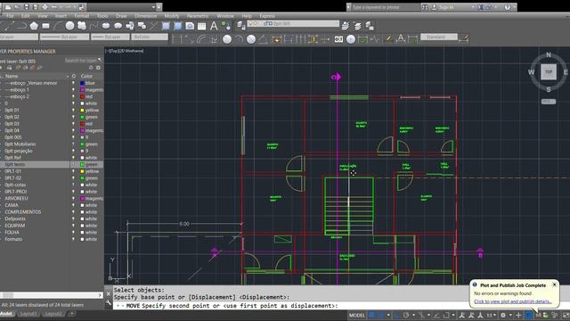The image size is (570, 321).
Task: Toggle polar tracking in status bar
Action: click(x=406, y=315)
